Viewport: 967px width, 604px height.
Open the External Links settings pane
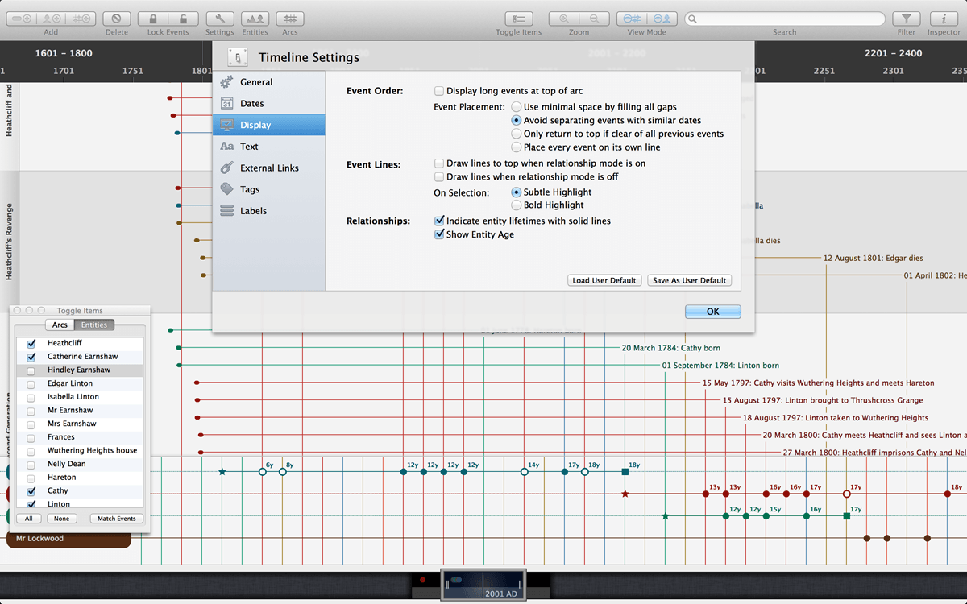(x=269, y=168)
